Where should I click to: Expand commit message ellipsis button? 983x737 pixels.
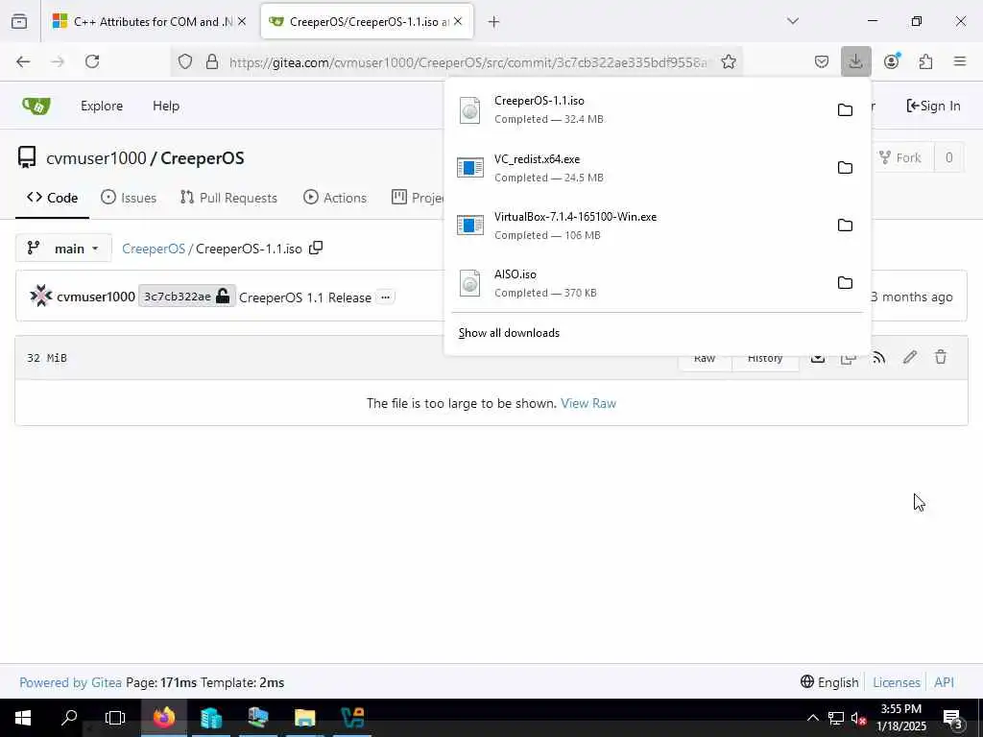click(x=386, y=297)
